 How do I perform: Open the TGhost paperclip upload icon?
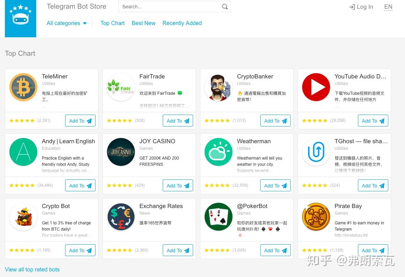(x=316, y=152)
